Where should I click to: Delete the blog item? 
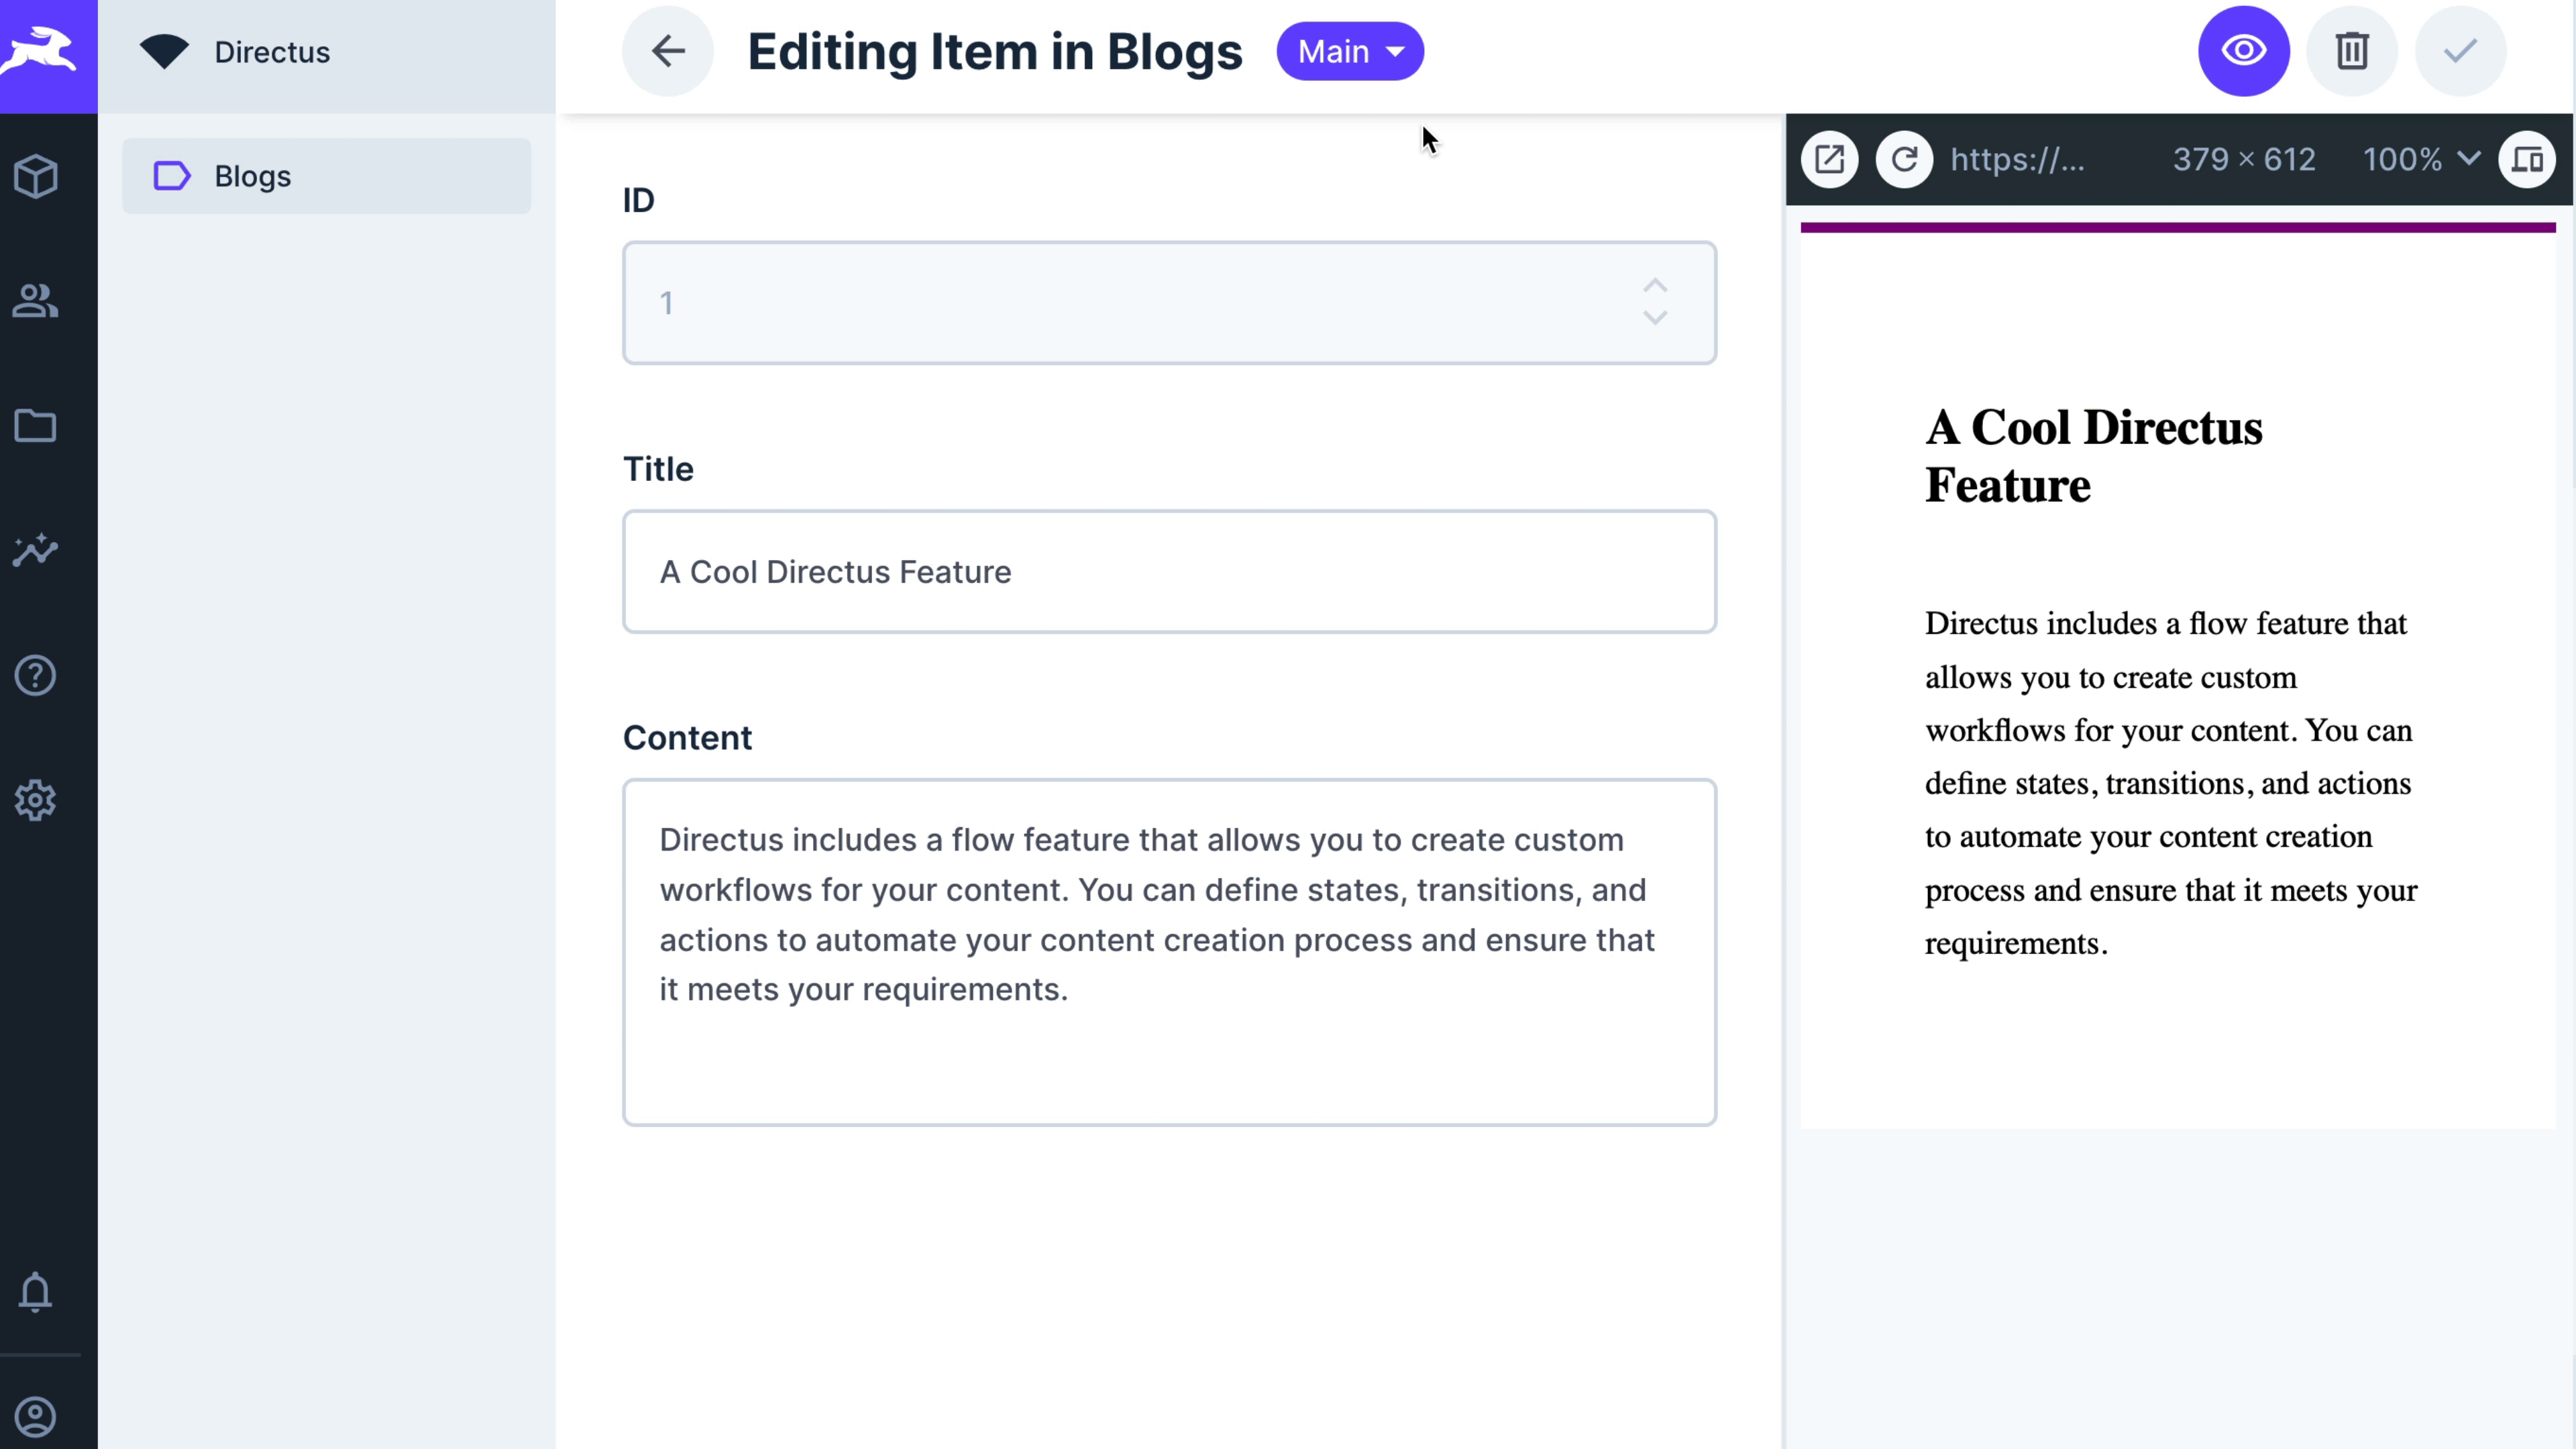pos(2352,51)
